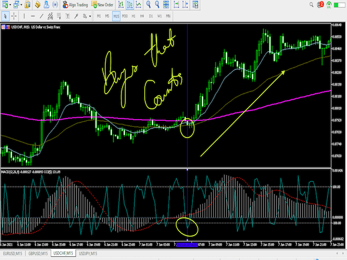This screenshot has width=347, height=260.
Task: Open the search magnifier icon
Action: coord(311,5)
